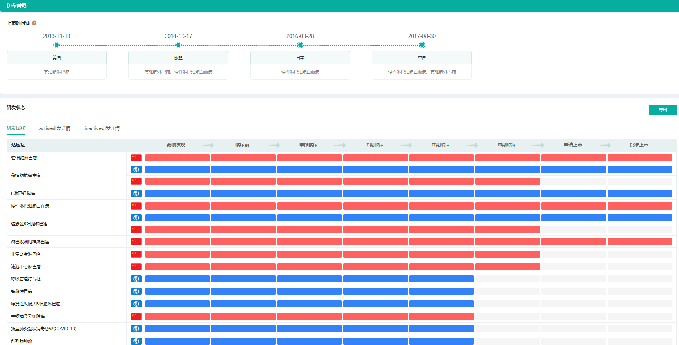Select the 2017-08-30 timeline marker for 中国

point(422,45)
